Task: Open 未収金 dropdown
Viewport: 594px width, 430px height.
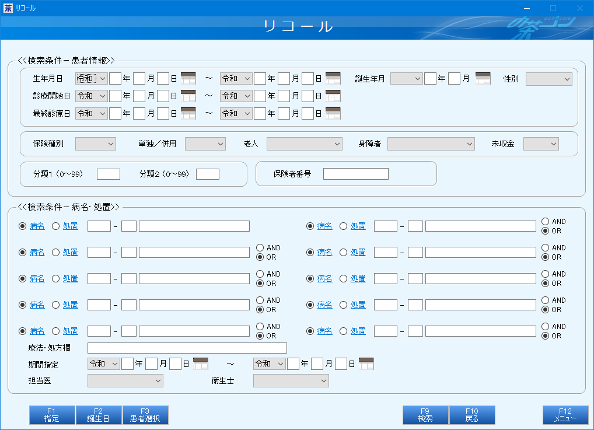Action: pyautogui.click(x=541, y=144)
